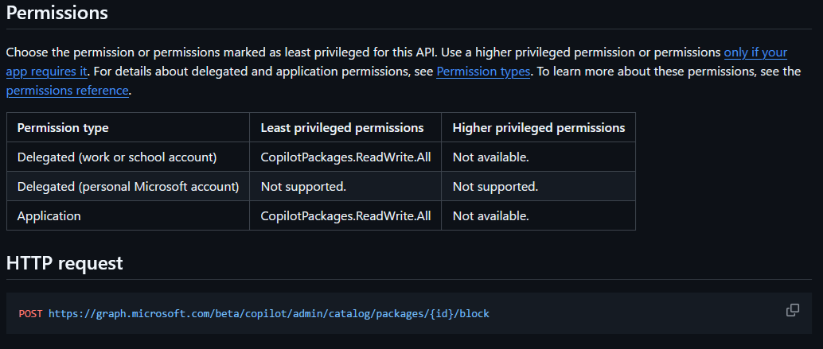Image resolution: width=823 pixels, height=349 pixels.
Task: Copy the HTTP request code snippet
Action: [x=792, y=310]
